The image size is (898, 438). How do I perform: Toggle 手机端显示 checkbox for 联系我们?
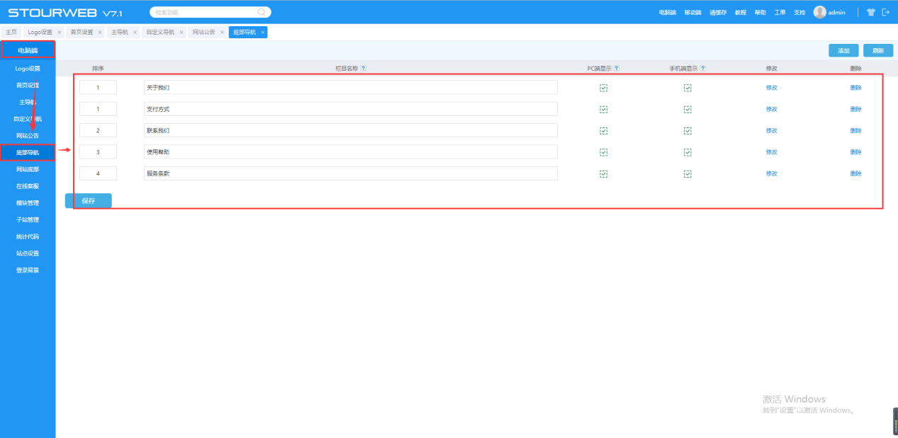[687, 131]
